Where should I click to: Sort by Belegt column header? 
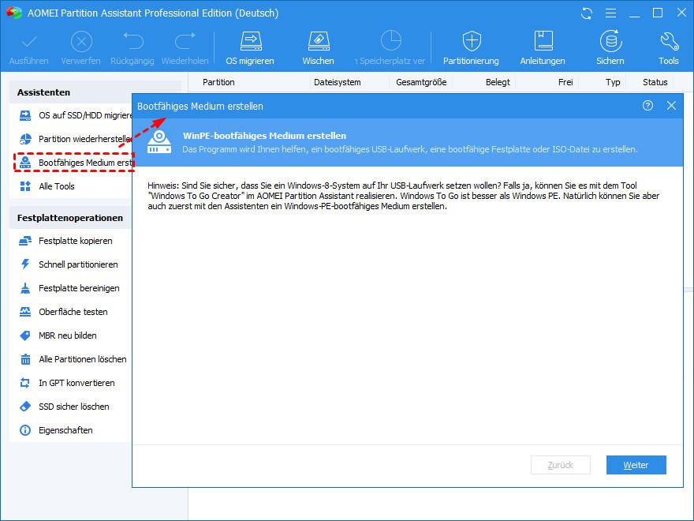click(x=498, y=82)
